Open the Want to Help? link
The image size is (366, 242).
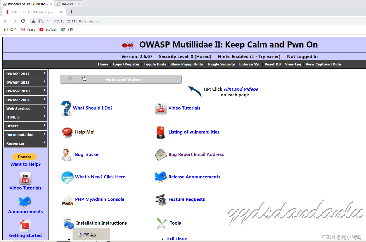coord(26,164)
